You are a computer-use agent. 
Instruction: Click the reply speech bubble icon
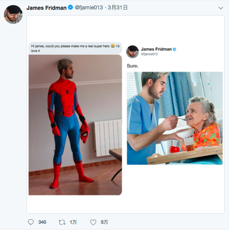pos(31,222)
